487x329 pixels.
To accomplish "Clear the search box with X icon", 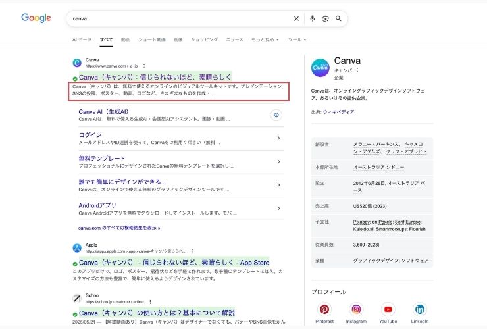I will 296,18.
